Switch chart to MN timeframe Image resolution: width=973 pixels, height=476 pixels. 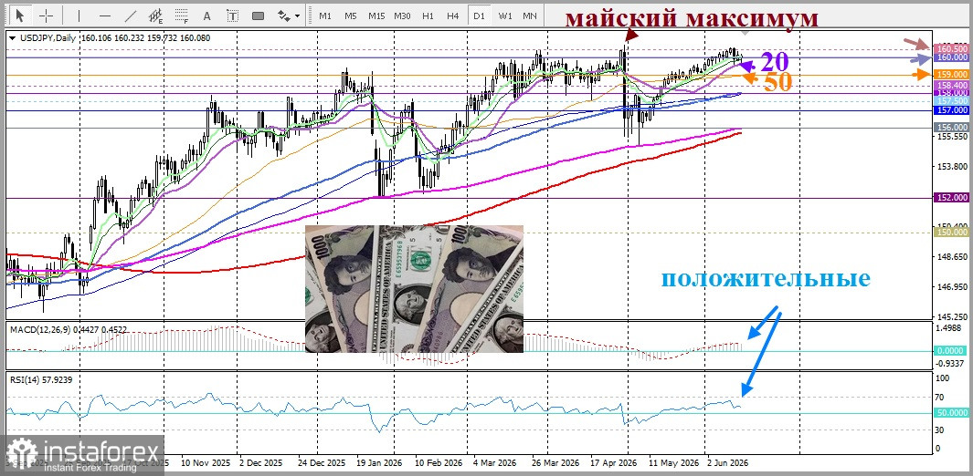click(x=530, y=16)
